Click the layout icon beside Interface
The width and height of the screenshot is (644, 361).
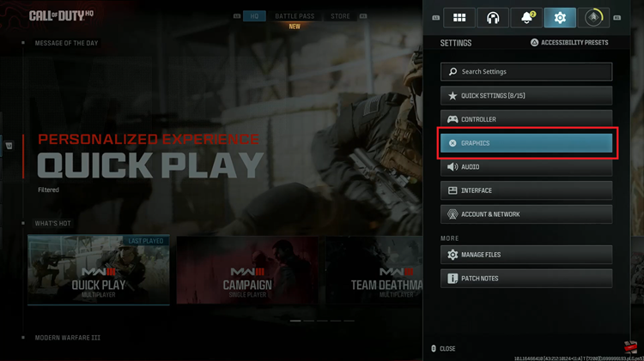(x=453, y=190)
